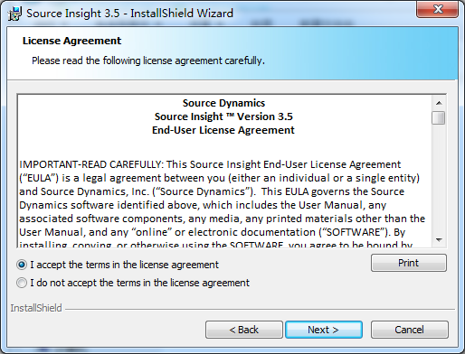Click the 'End-User License Agreement' heading line
The width and height of the screenshot is (465, 354).
(x=223, y=130)
